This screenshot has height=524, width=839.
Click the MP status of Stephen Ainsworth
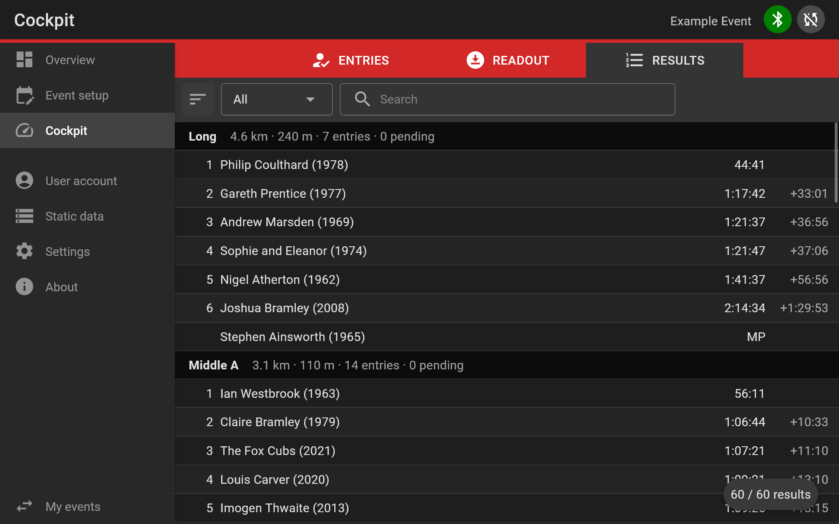(756, 337)
